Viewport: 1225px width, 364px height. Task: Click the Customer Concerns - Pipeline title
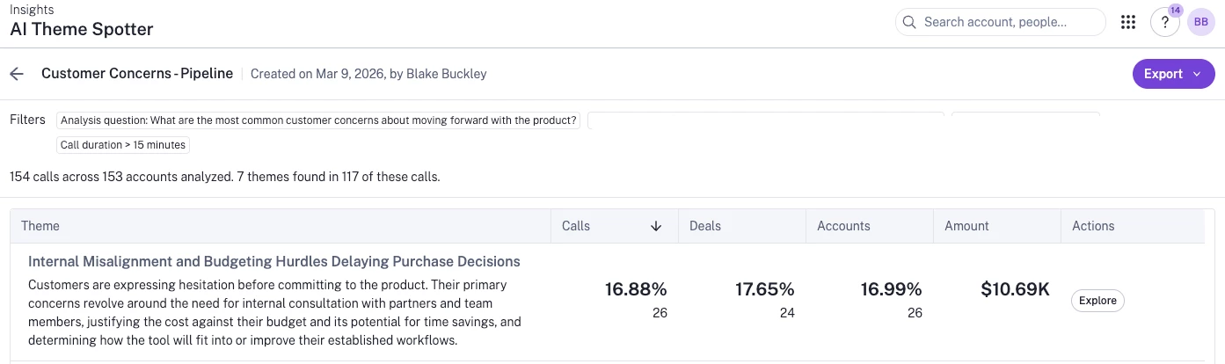pos(136,74)
